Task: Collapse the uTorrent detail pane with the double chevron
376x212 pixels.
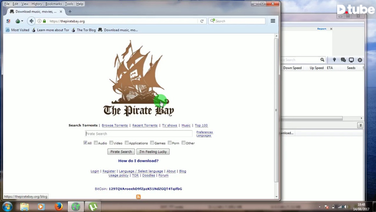Action: [x=360, y=125]
